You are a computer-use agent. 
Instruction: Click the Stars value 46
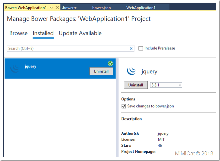coord(160,145)
